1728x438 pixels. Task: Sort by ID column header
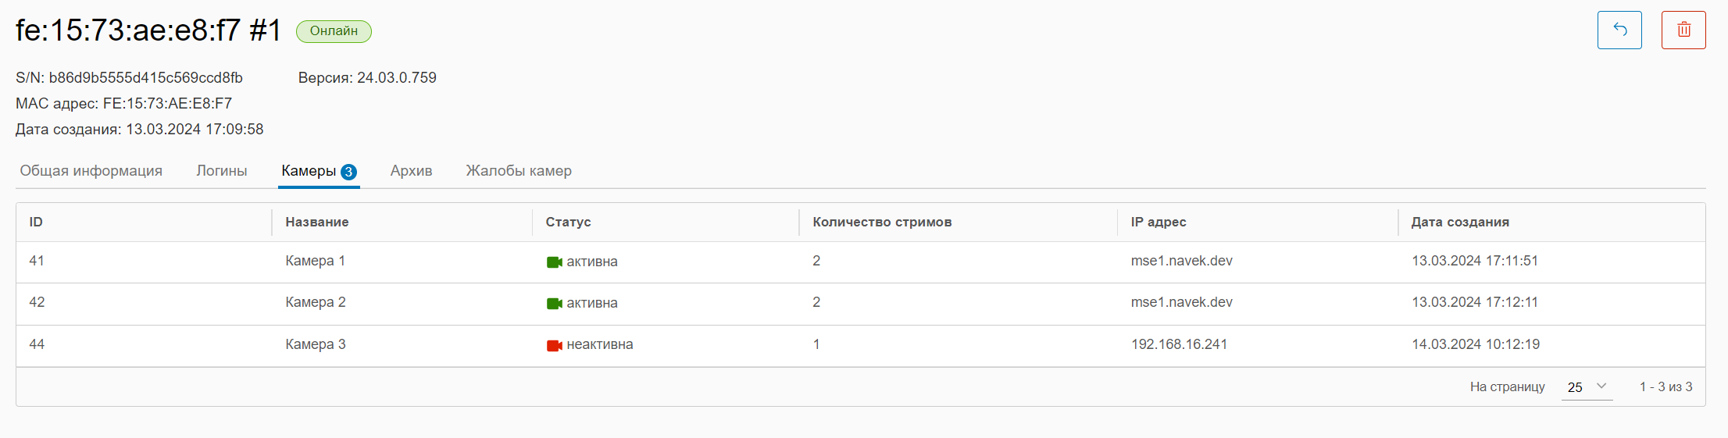click(x=36, y=223)
